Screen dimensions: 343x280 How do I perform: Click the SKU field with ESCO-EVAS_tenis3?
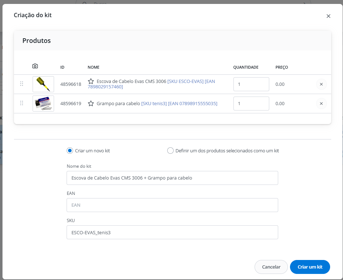tap(172, 232)
